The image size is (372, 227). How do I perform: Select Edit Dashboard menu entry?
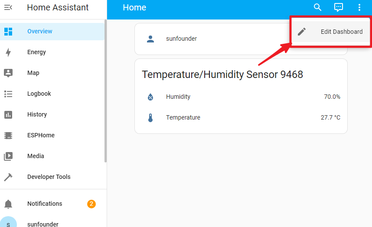(331, 32)
